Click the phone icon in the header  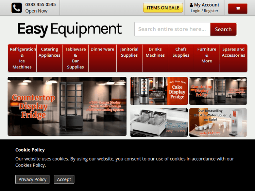click(x=17, y=8)
